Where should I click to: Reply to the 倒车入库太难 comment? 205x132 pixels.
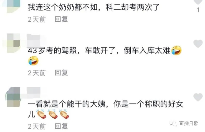61,73
